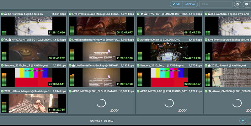Click lock icon on ibc_waltham_b tile

click(5, 14)
